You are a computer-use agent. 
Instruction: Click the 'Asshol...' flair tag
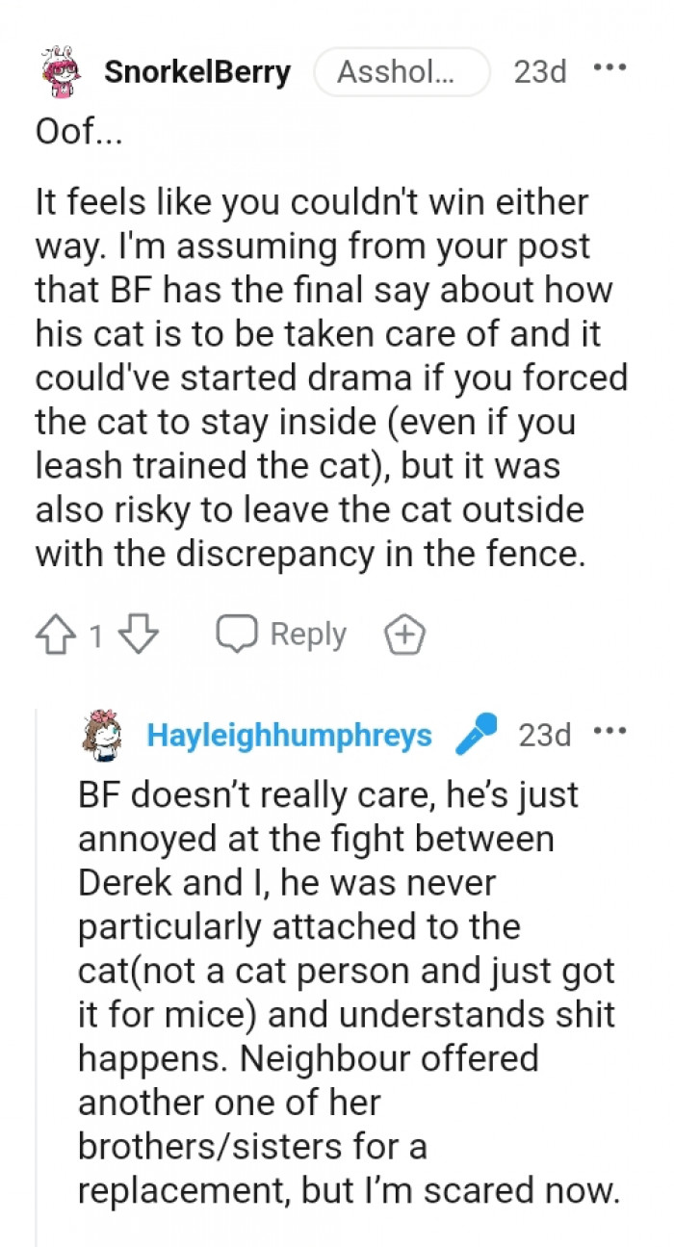[x=402, y=70]
